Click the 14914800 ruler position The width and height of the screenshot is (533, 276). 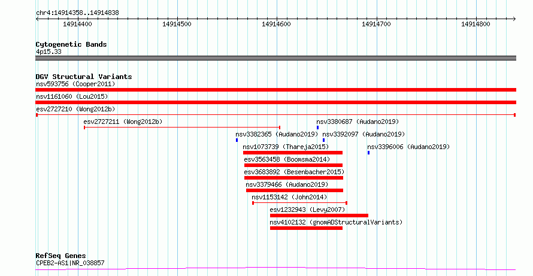click(x=476, y=24)
